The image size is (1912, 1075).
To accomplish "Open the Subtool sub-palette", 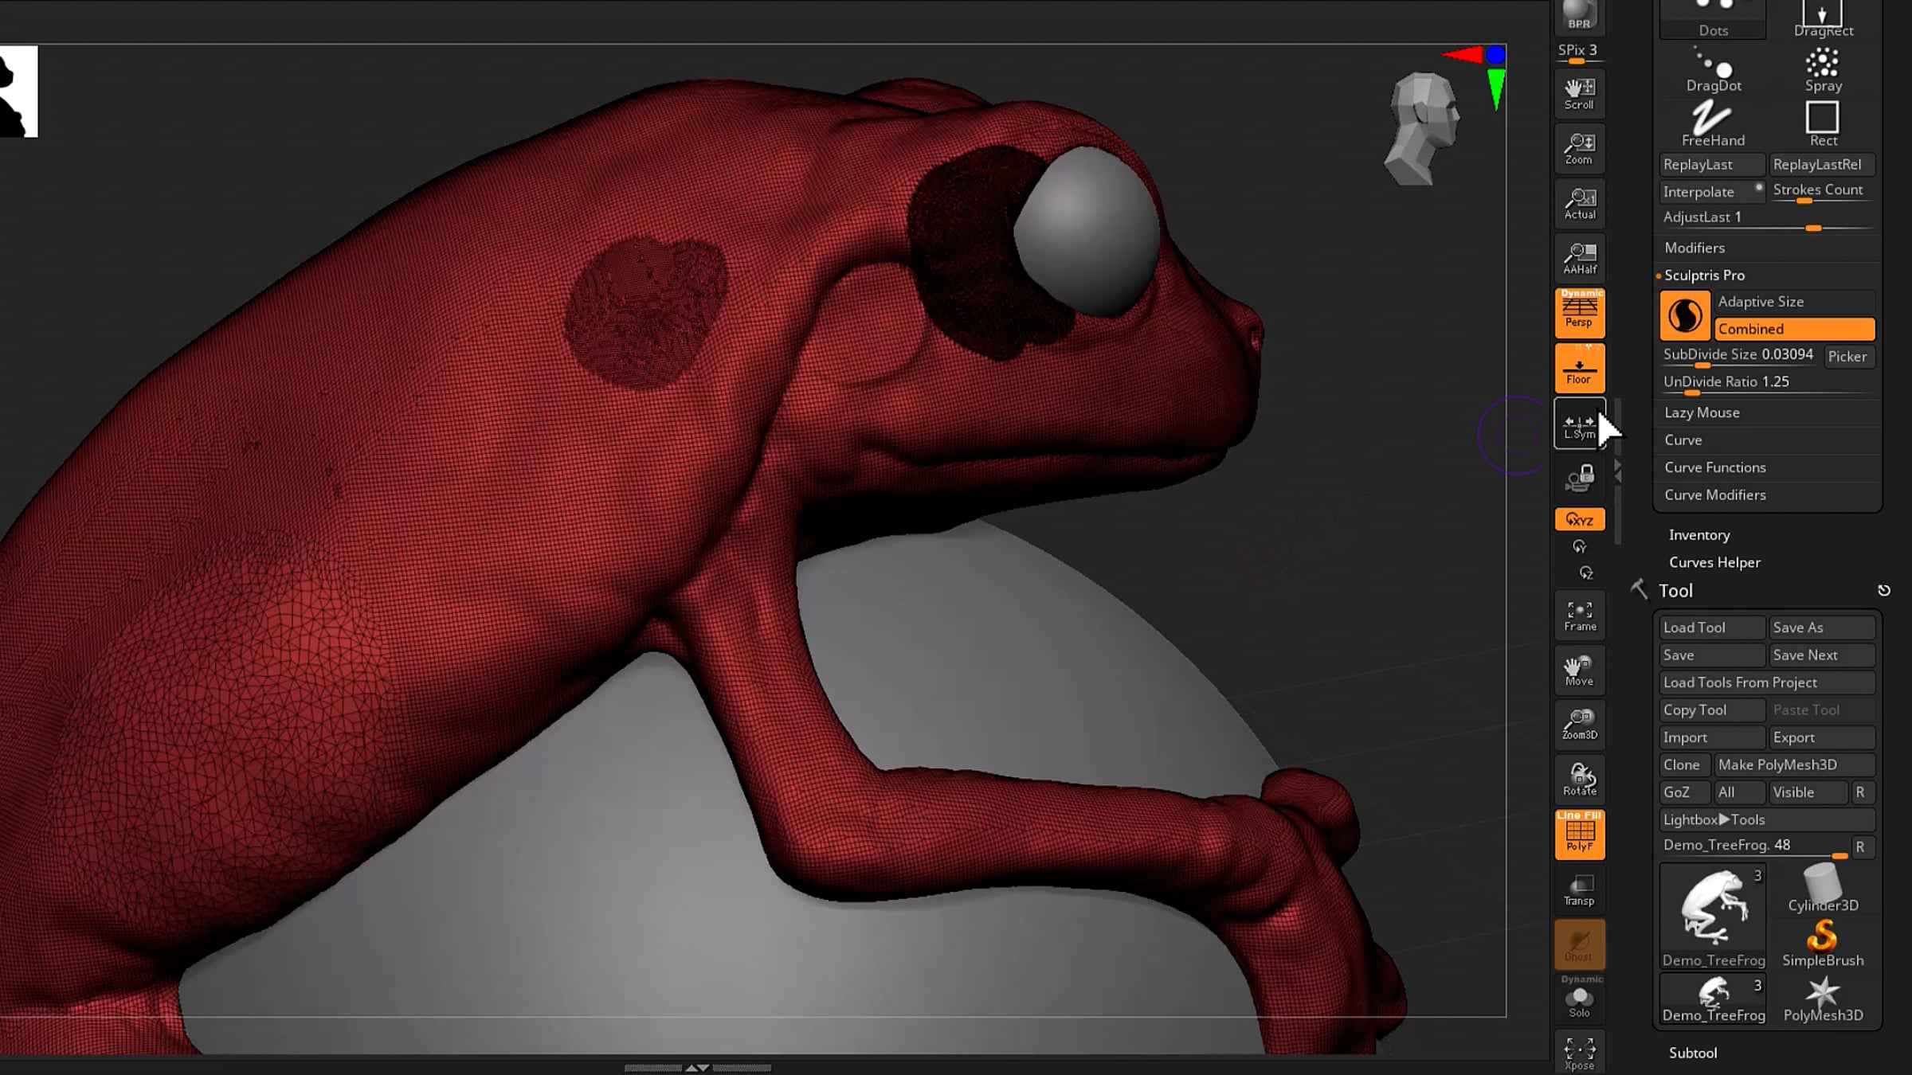I will point(1693,1053).
